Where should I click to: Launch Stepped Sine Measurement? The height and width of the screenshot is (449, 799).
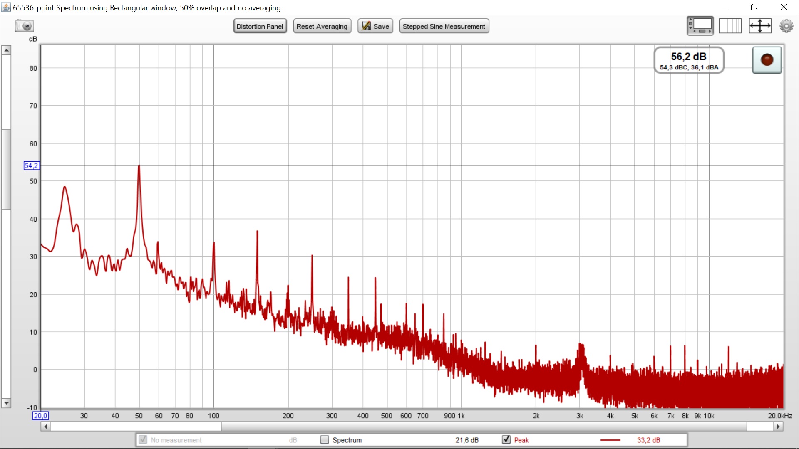[444, 26]
